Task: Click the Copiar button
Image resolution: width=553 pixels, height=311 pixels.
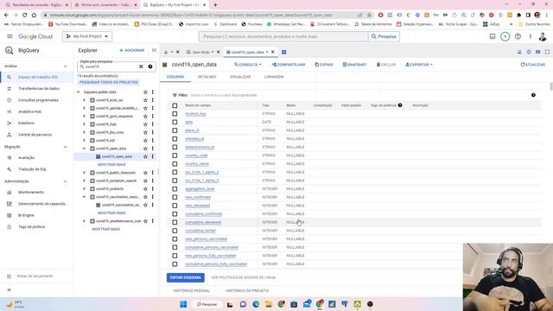Action: pos(324,65)
